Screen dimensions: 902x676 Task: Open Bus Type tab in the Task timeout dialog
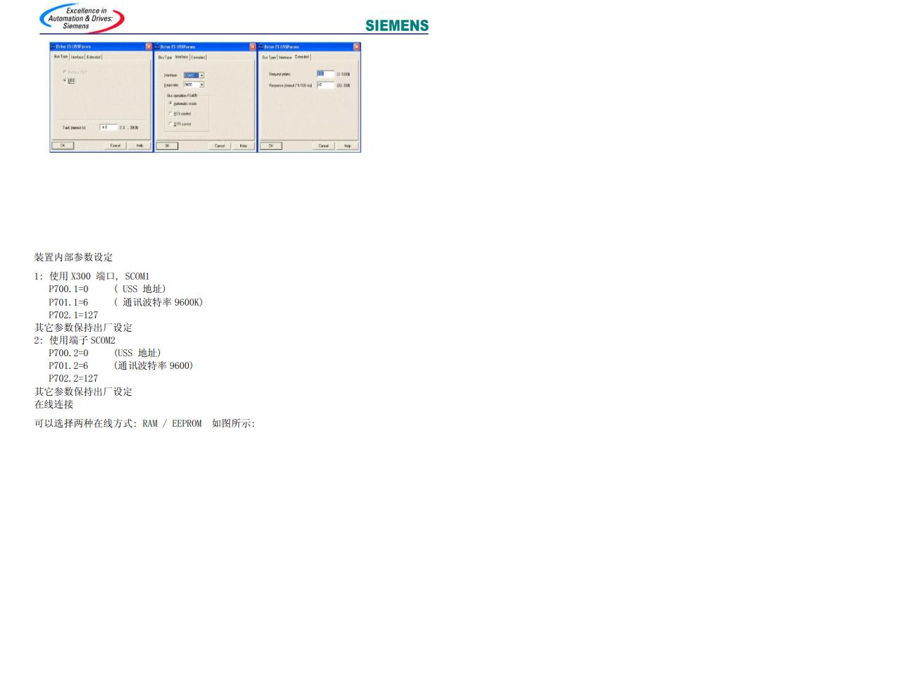61,56
